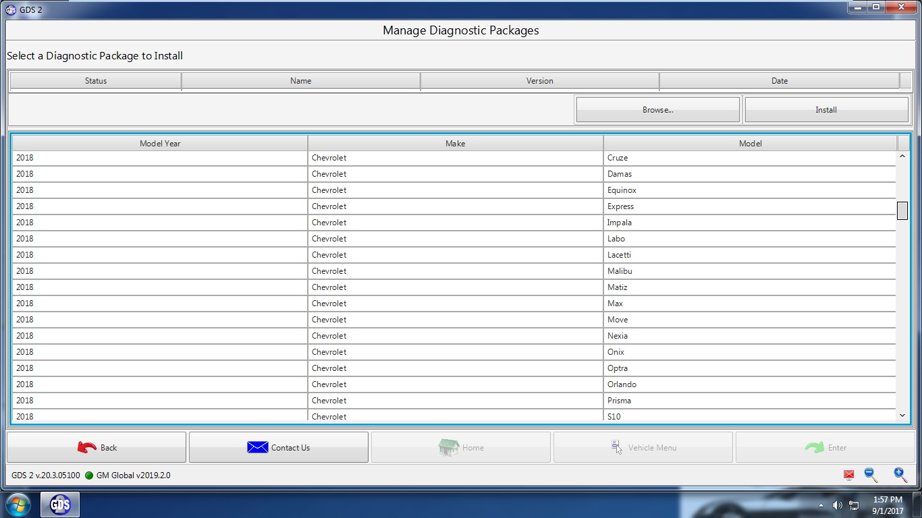This screenshot has height=518, width=922.
Task: Select the Optra model row
Action: click(x=454, y=368)
